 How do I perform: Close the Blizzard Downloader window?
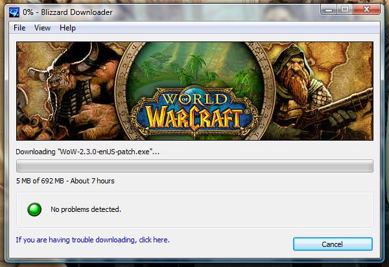coord(366,10)
